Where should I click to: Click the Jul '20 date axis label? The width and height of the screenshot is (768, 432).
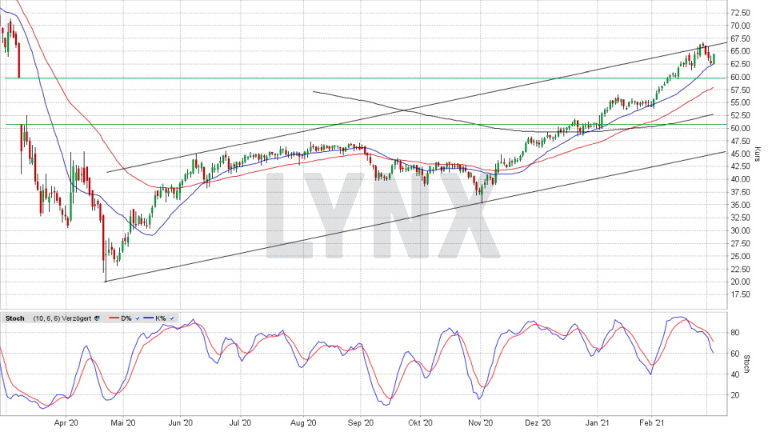click(240, 422)
